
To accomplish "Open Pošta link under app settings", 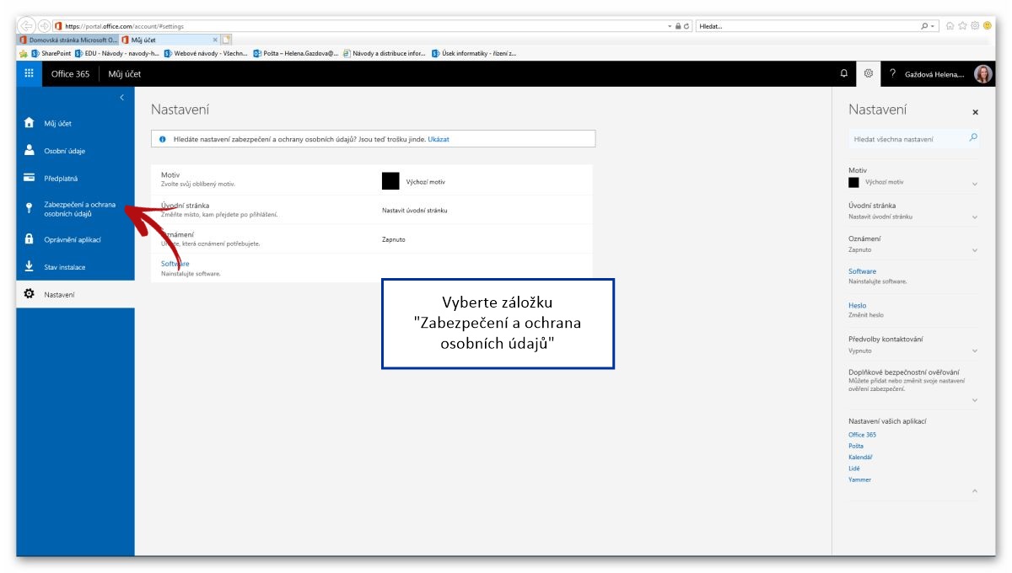I will pyautogui.click(x=856, y=446).
